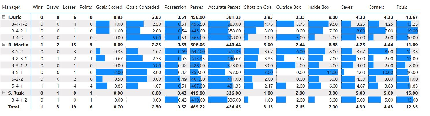The width and height of the screenshot is (430, 116).
Task: Click the Goals Conceded column header
Action: click(143, 7)
